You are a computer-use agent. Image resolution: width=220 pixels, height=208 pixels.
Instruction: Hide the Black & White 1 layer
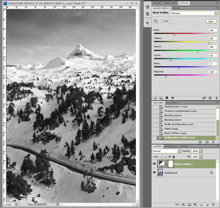154,164
